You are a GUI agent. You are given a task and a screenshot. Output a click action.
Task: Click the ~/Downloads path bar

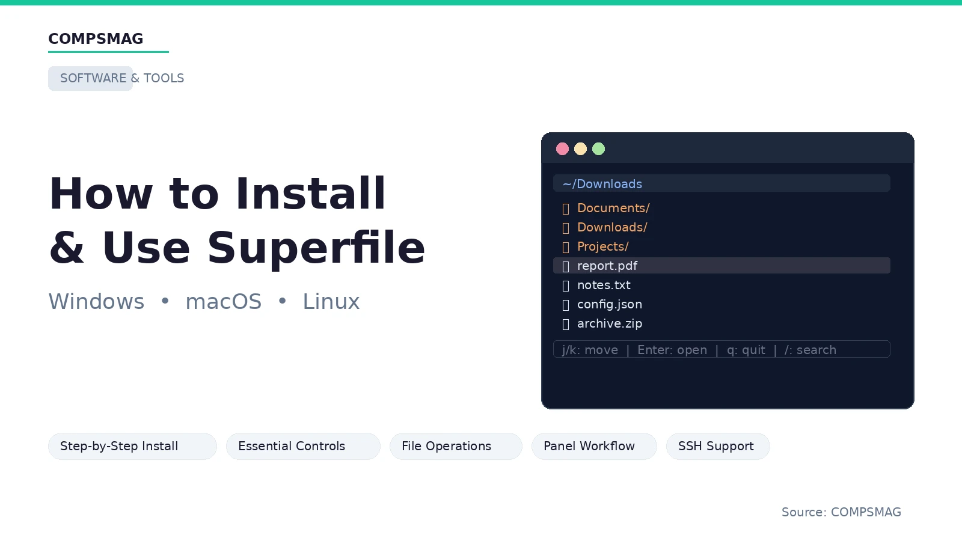click(721, 183)
